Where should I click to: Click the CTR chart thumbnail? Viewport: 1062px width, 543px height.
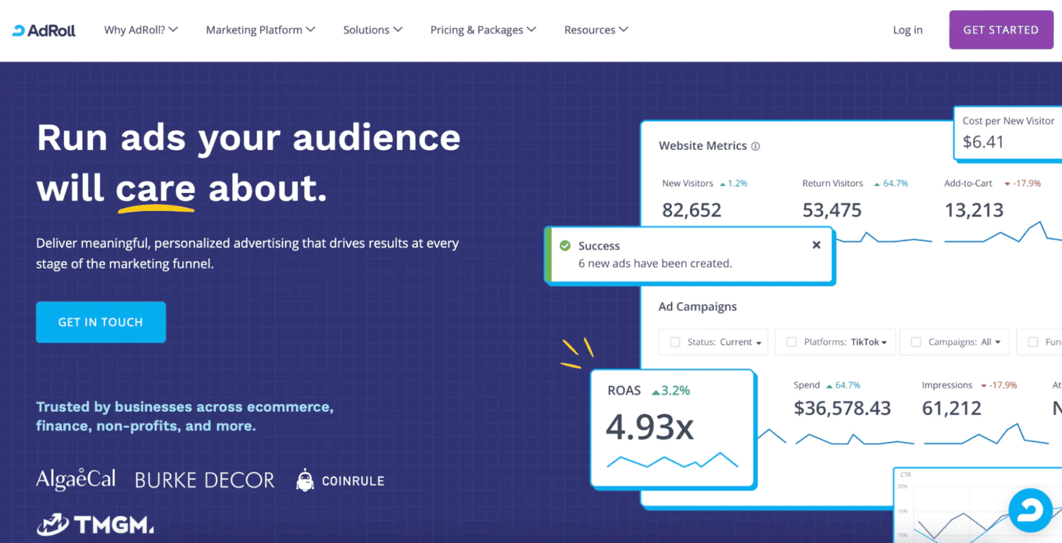978,504
